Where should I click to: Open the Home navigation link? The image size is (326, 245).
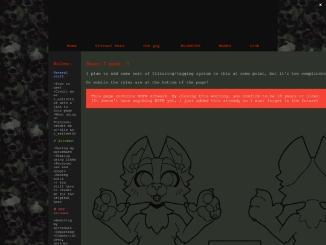coord(71,46)
